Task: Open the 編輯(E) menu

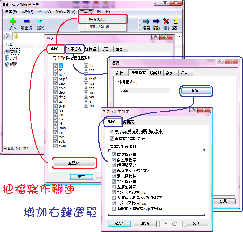Action: coord(27,12)
